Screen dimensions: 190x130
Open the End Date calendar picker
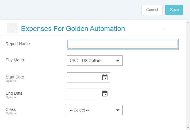click(x=105, y=94)
